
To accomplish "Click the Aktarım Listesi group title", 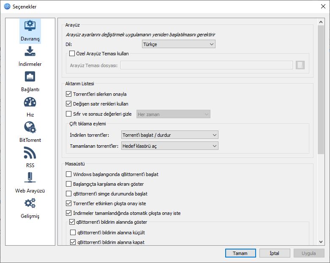I will pos(79,84).
